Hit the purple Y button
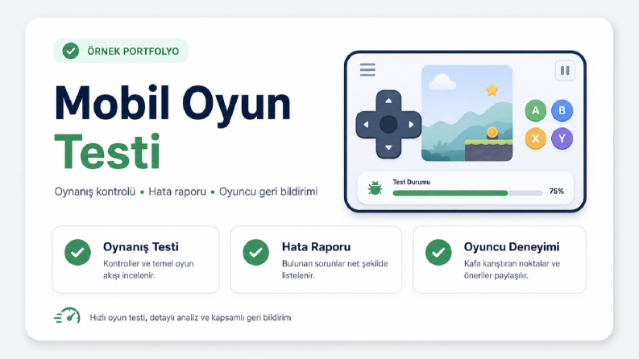 [562, 138]
